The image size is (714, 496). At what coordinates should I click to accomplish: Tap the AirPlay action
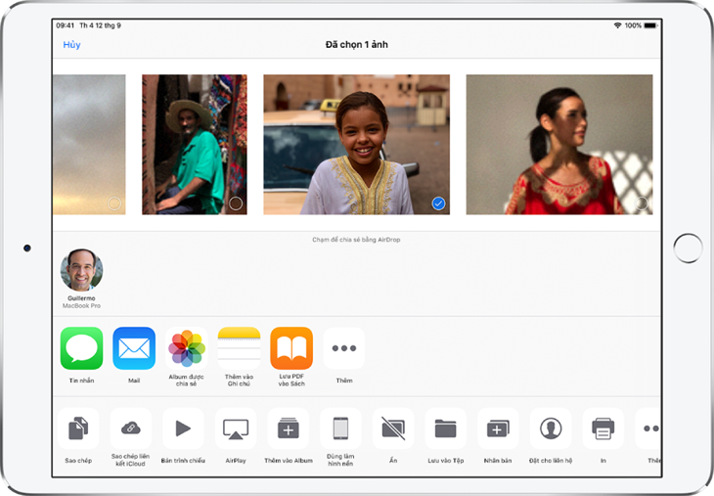[x=236, y=428]
